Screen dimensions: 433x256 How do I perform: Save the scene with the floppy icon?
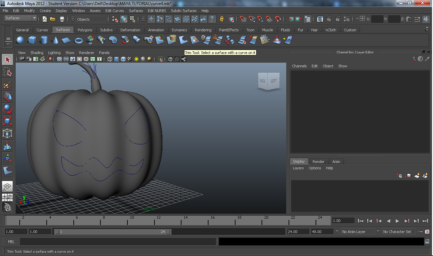tap(62, 19)
